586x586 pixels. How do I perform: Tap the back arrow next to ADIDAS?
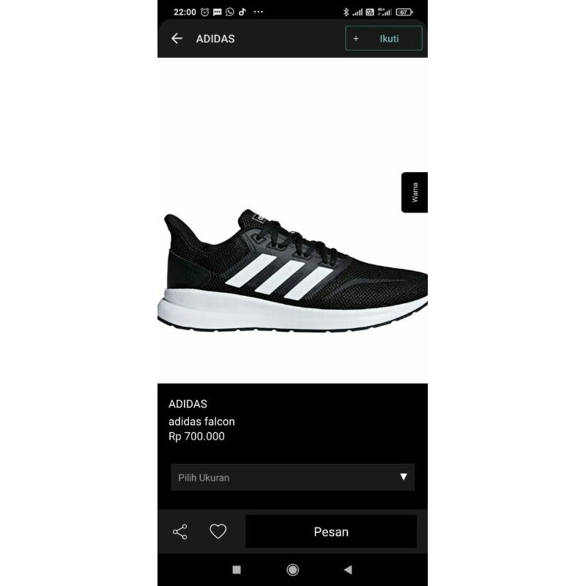[x=177, y=39]
